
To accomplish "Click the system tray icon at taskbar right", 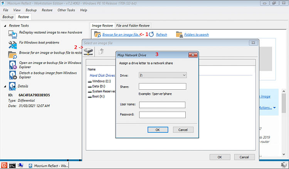I will click(x=284, y=165).
